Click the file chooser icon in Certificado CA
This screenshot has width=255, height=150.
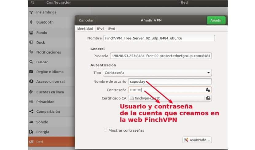[208, 98]
